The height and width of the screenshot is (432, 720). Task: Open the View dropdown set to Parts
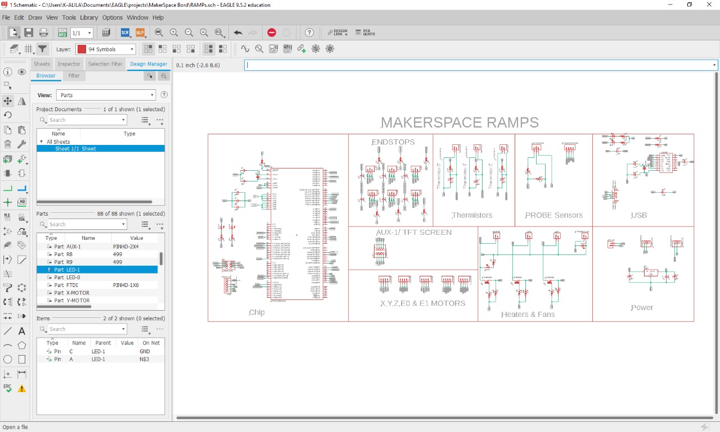(x=105, y=95)
